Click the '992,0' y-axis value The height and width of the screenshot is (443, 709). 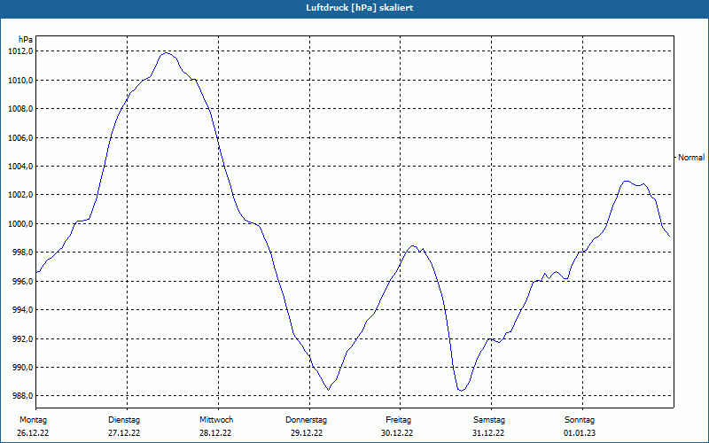tap(22, 338)
